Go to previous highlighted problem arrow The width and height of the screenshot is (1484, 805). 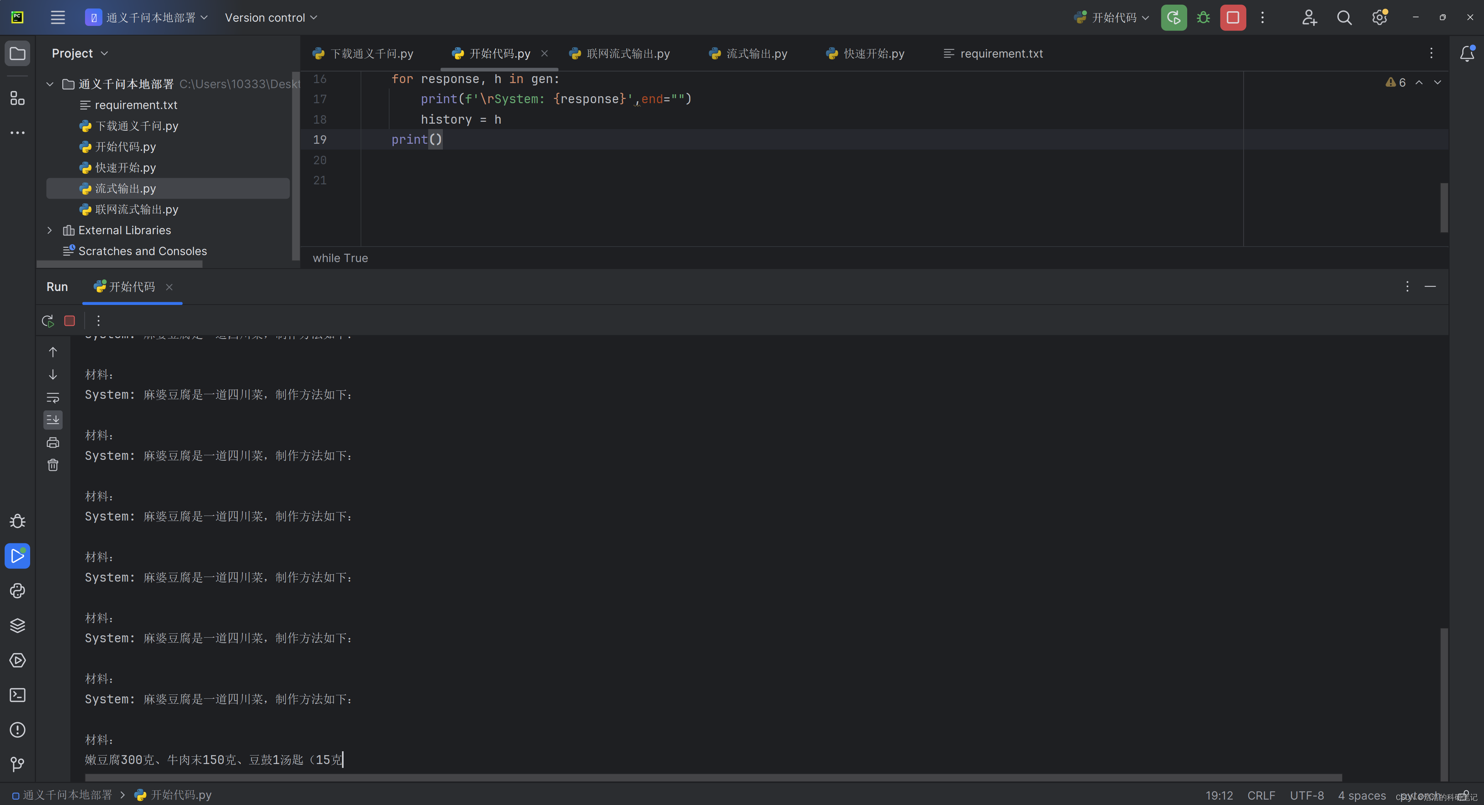1419,82
